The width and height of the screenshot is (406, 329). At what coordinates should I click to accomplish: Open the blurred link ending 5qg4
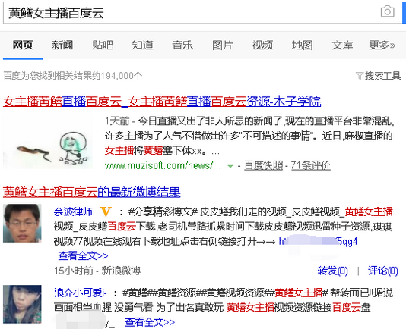[318, 242]
